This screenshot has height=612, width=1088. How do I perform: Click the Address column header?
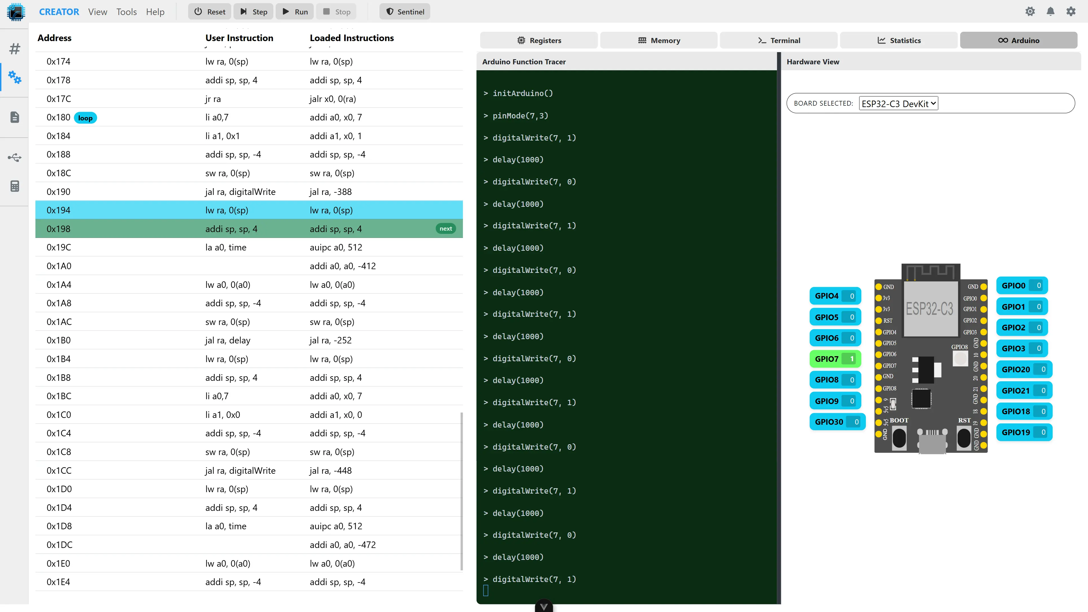coord(54,38)
